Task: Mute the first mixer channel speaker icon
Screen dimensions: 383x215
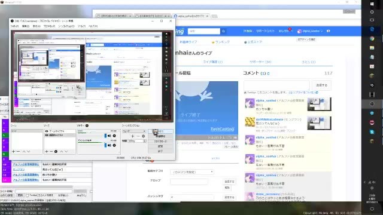Action: click(x=109, y=136)
